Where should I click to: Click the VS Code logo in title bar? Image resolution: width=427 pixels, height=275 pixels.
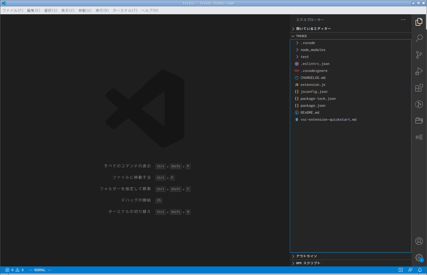coord(4,3)
